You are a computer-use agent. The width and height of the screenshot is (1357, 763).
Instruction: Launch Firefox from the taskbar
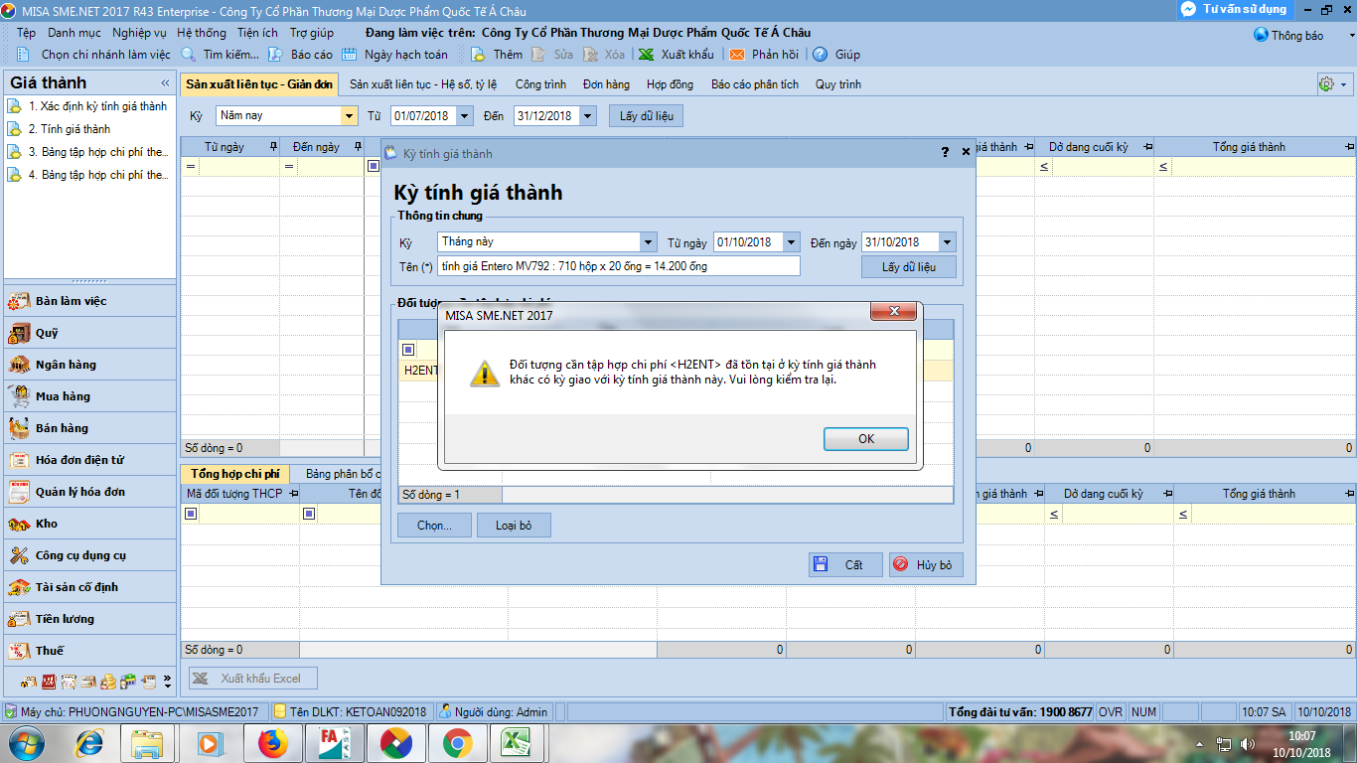pos(272,742)
